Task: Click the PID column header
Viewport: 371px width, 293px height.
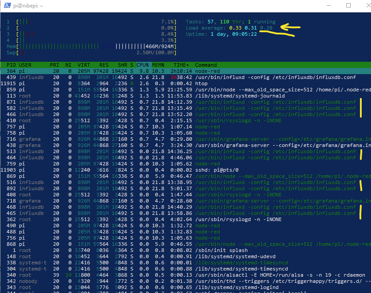Action: point(11,65)
